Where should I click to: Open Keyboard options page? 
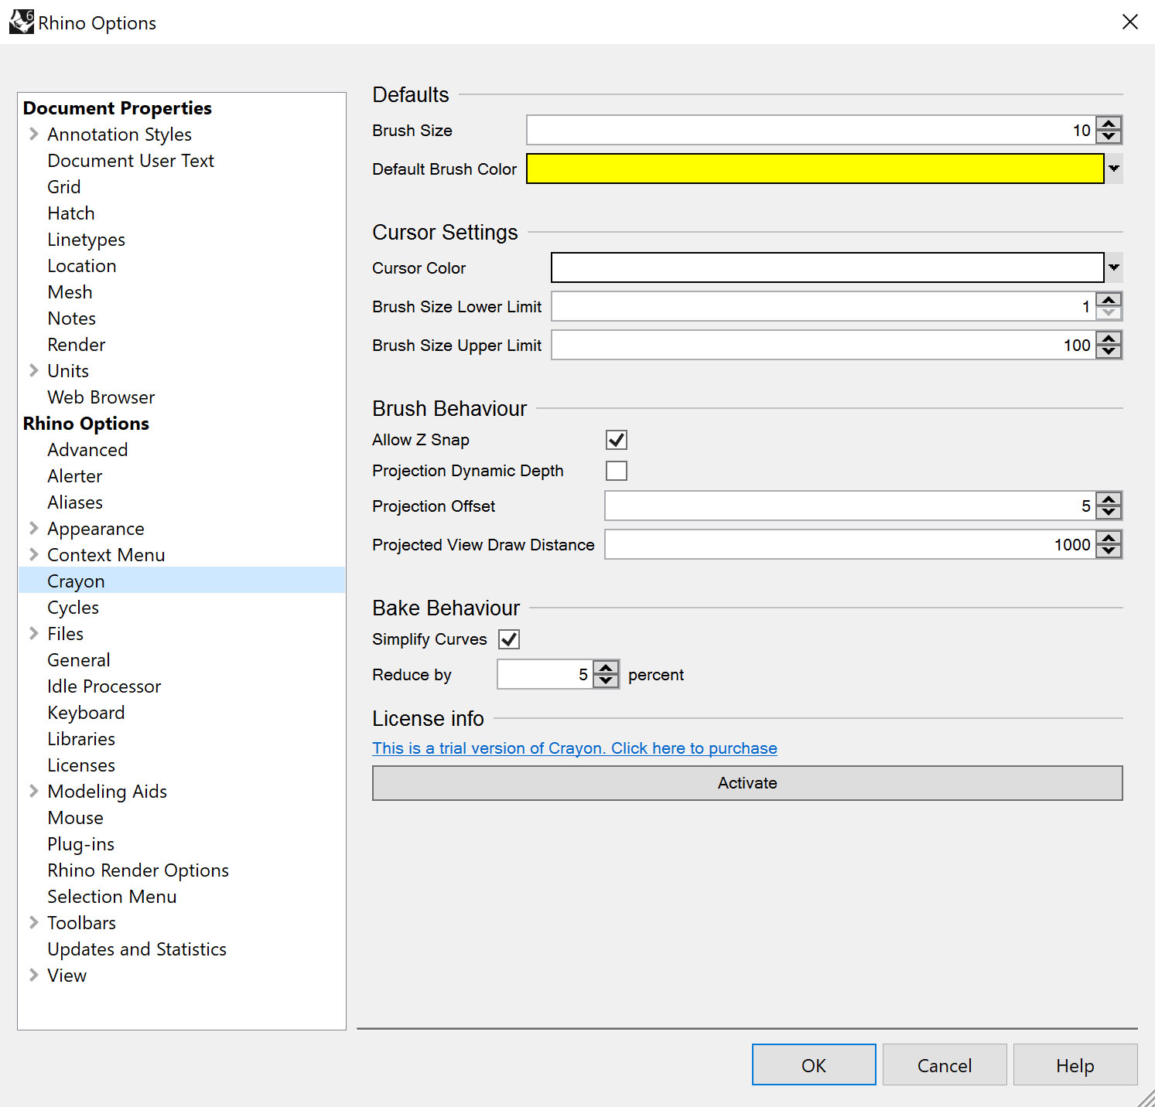pos(86,713)
